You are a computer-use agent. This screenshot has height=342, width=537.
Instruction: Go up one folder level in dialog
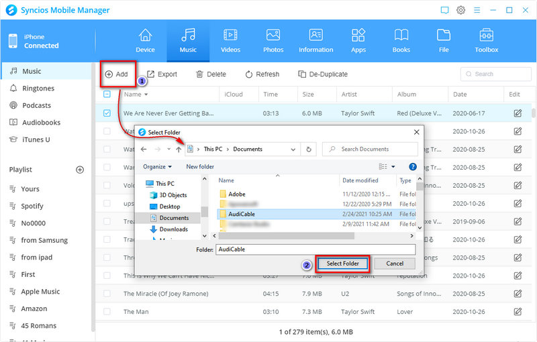(x=179, y=149)
